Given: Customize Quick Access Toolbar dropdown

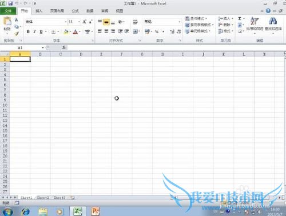Looking at the screenshot, I should point(35,3).
